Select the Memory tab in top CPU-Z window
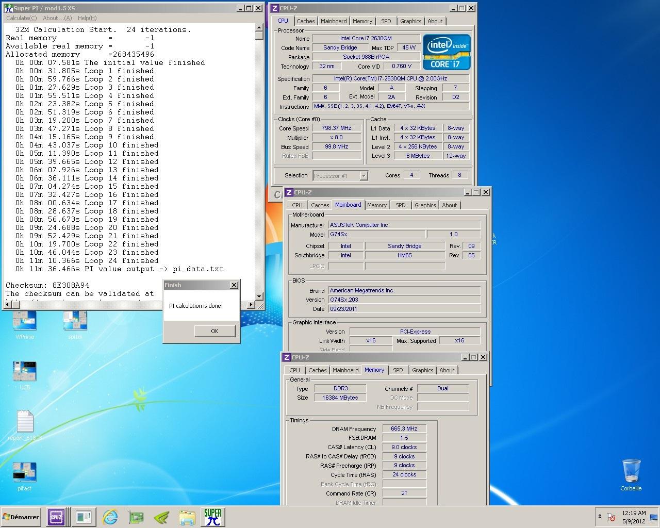The width and height of the screenshot is (660, 528). point(362,21)
